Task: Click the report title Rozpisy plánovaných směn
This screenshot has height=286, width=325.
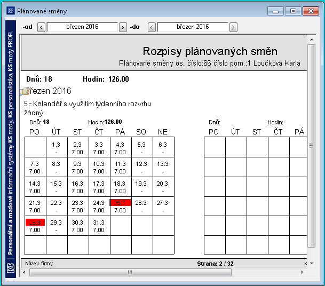Action: coord(210,51)
